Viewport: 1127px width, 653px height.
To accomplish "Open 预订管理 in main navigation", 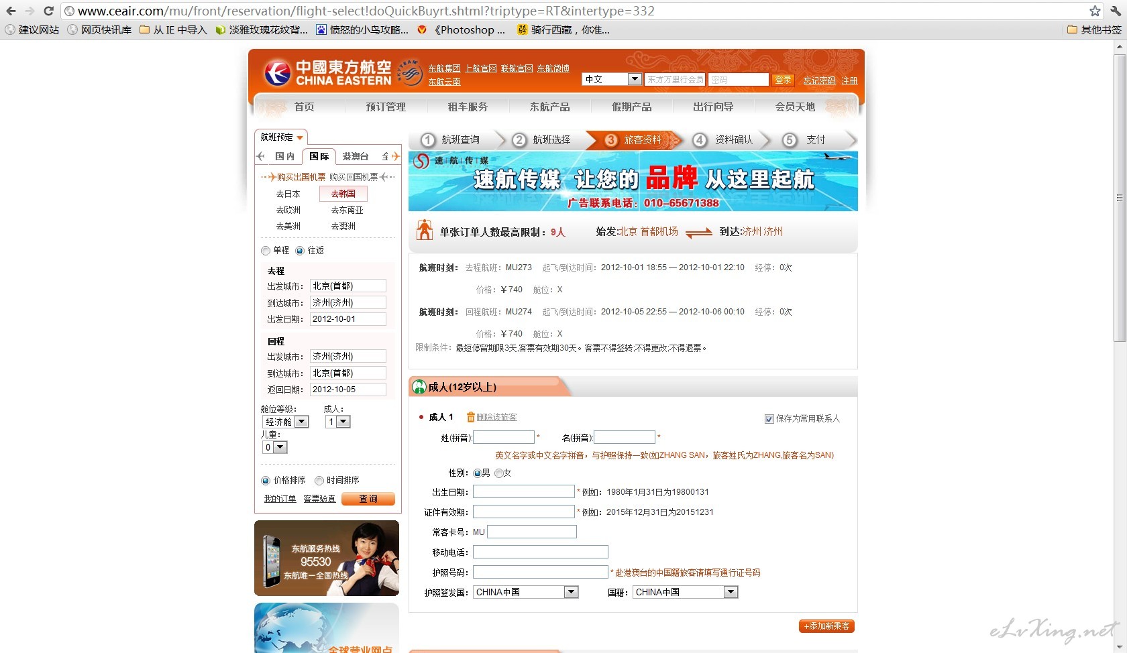I will tap(386, 107).
